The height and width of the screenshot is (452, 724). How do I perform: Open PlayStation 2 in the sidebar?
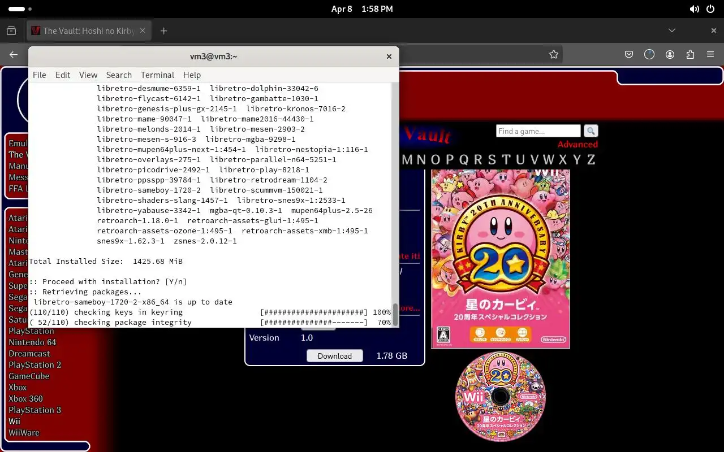(35, 365)
